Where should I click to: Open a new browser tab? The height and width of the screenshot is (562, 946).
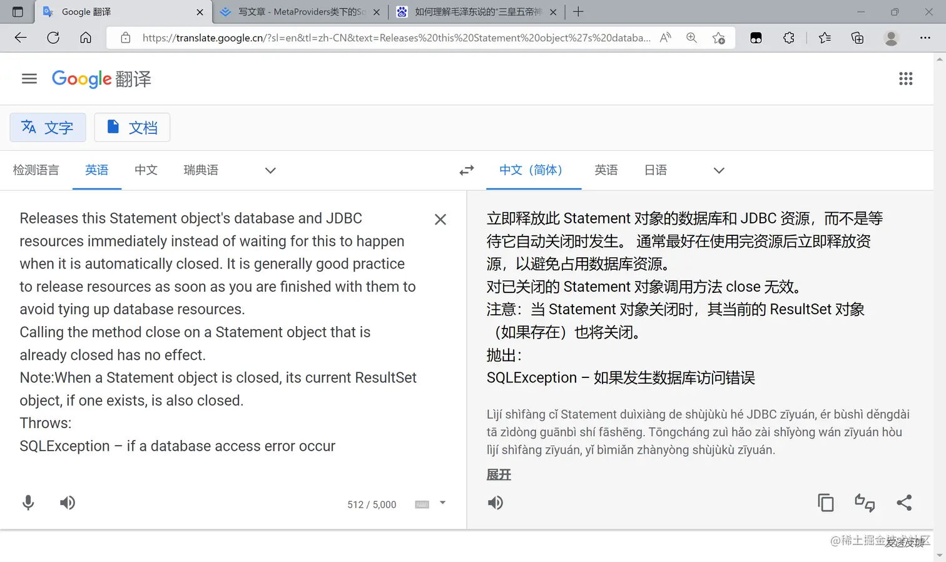[578, 12]
